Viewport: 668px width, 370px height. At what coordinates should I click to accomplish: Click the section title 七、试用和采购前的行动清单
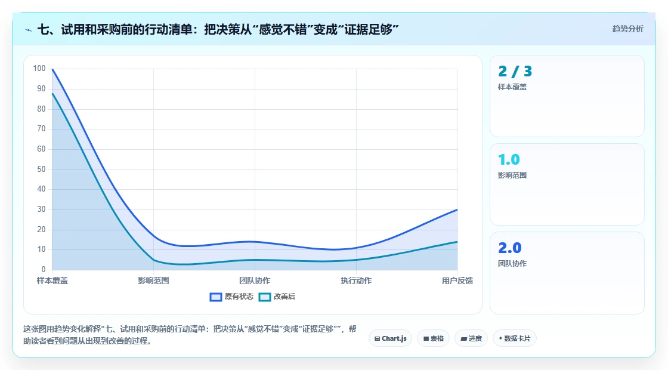click(x=218, y=29)
